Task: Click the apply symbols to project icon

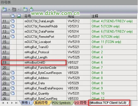Action: 31,9
